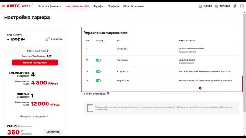Click the red Изменить лицензии button
Image resolution: width=246 pixels, height=138 pixels.
pos(35,62)
